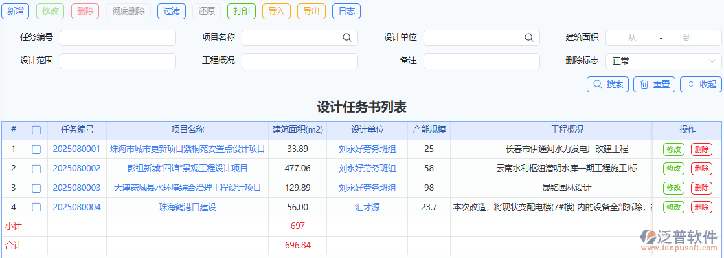Focus the 工程概况 input field
Viewport: 724px width, 258px height.
[x=300, y=61]
